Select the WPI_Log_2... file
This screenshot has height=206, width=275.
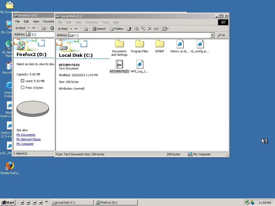140,67
